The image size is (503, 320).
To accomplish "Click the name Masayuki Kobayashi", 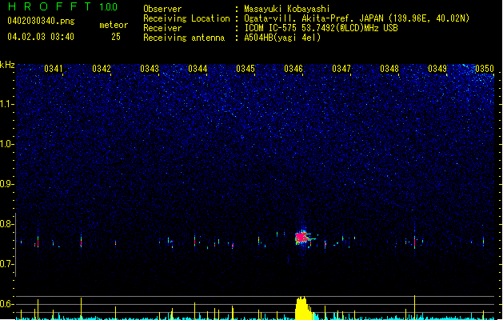I will pyautogui.click(x=287, y=9).
